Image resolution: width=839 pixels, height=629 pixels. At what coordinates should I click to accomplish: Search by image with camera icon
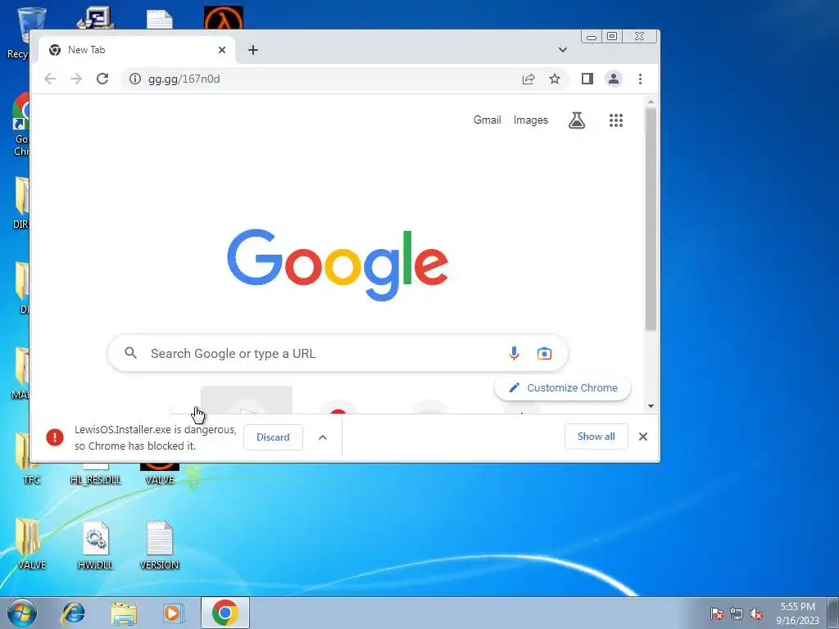coord(544,354)
